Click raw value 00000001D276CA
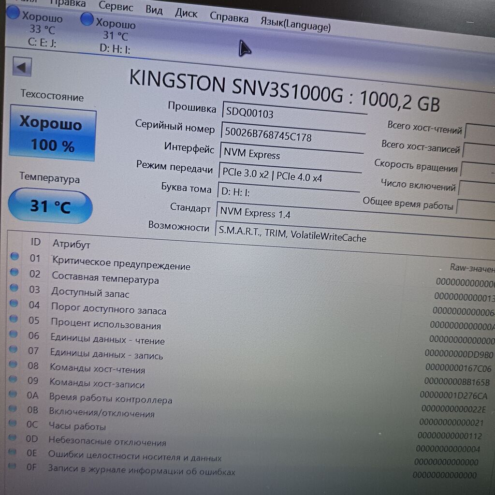The height and width of the screenshot is (495, 495). point(453,395)
